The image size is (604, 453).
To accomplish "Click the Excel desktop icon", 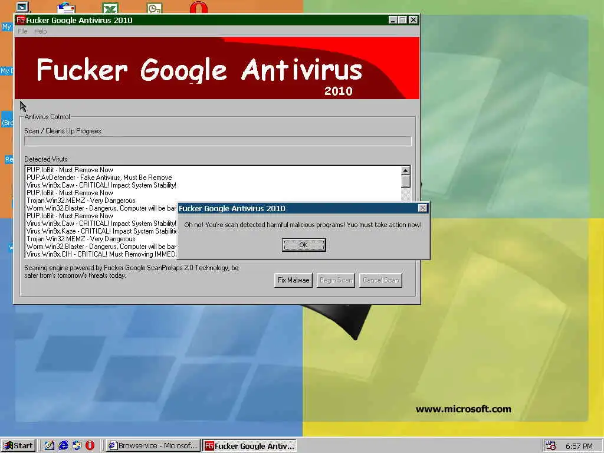I will coord(110,7).
